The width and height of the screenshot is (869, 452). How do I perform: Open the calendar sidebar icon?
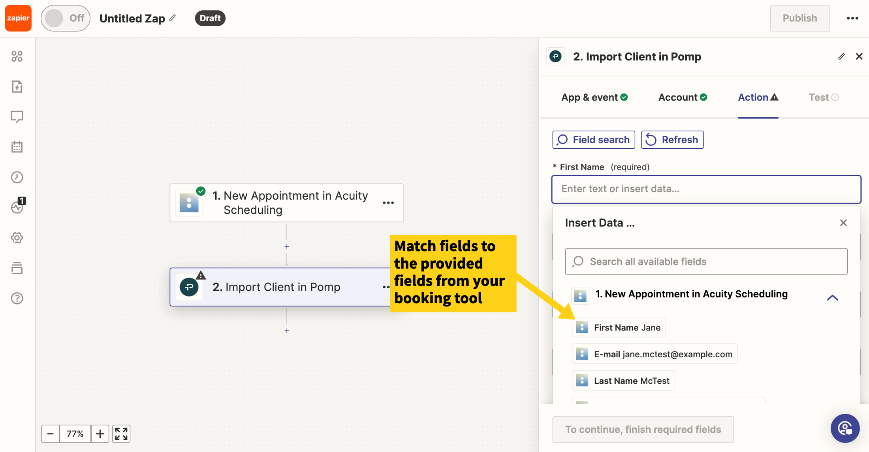[17, 147]
